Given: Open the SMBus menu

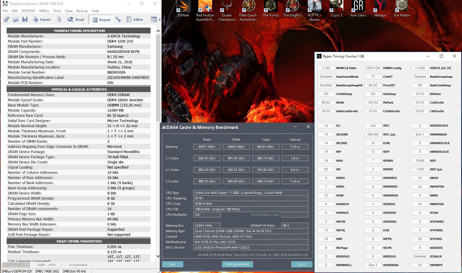Looking at the screenshot, I should click(x=44, y=11).
